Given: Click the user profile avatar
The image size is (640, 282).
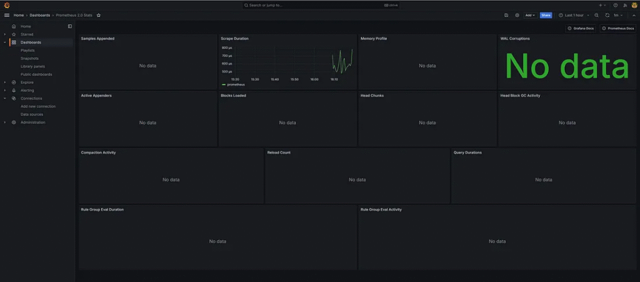Looking at the screenshot, I should tap(634, 5).
